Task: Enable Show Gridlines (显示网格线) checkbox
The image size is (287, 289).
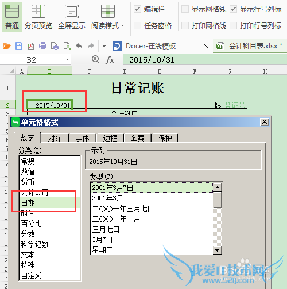Action: pos(185,9)
